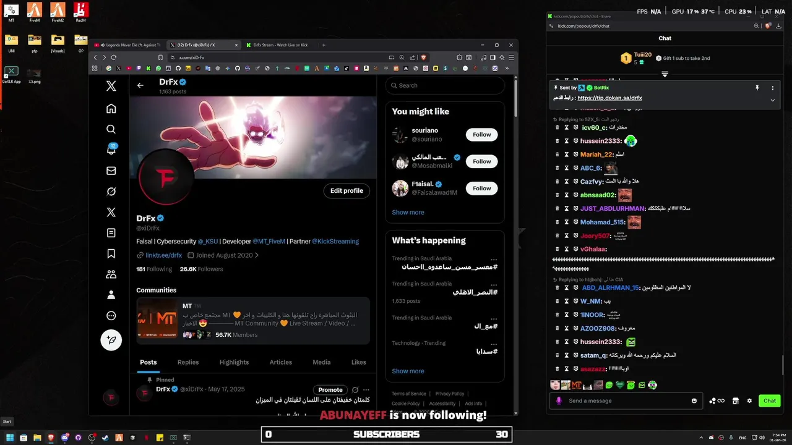Select the Highlights profile tab
The image size is (792, 445).
[234, 362]
